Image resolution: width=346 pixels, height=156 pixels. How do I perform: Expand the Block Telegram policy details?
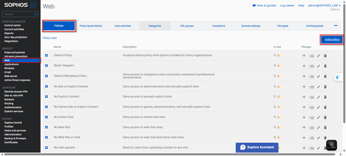tap(46, 66)
